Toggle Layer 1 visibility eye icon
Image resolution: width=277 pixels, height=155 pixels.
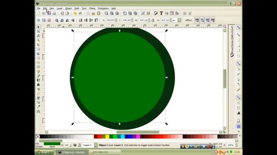(x=75, y=145)
